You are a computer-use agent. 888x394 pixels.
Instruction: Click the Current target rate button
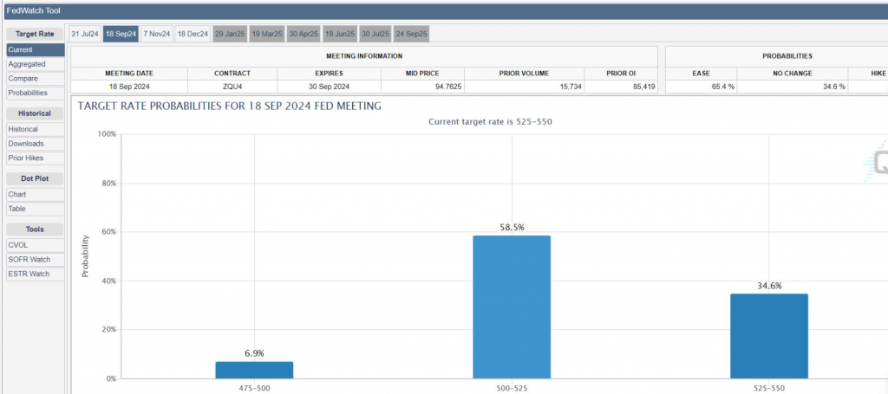coord(35,50)
